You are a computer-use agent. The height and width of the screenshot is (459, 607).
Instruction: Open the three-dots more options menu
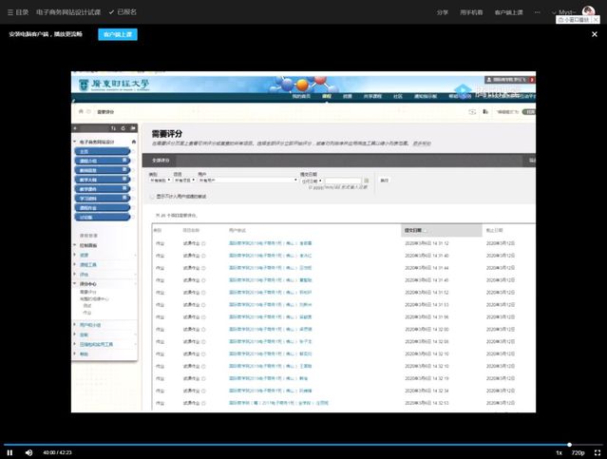(x=538, y=11)
